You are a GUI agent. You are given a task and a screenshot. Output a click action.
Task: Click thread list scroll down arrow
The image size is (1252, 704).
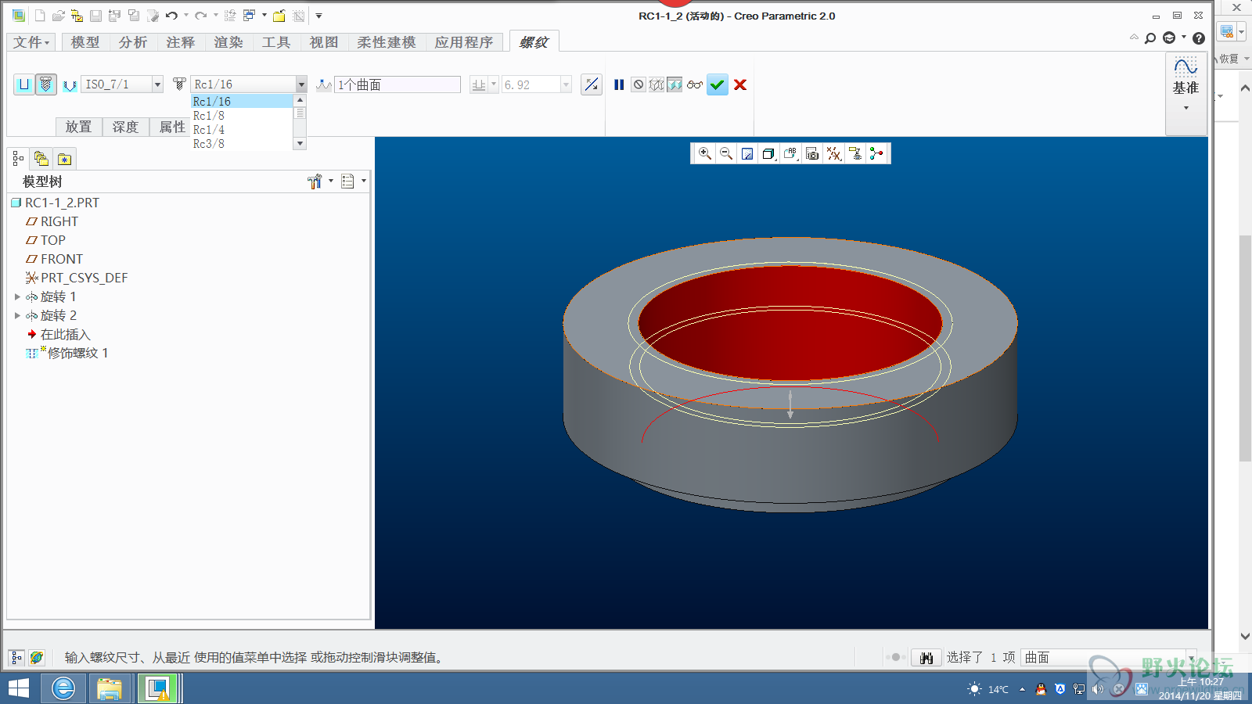pos(300,144)
